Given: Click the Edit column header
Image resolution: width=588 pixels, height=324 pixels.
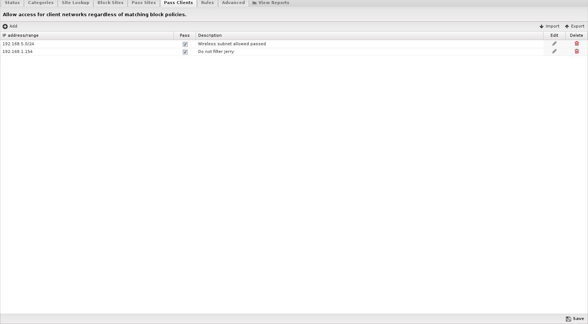Looking at the screenshot, I should tap(554, 36).
